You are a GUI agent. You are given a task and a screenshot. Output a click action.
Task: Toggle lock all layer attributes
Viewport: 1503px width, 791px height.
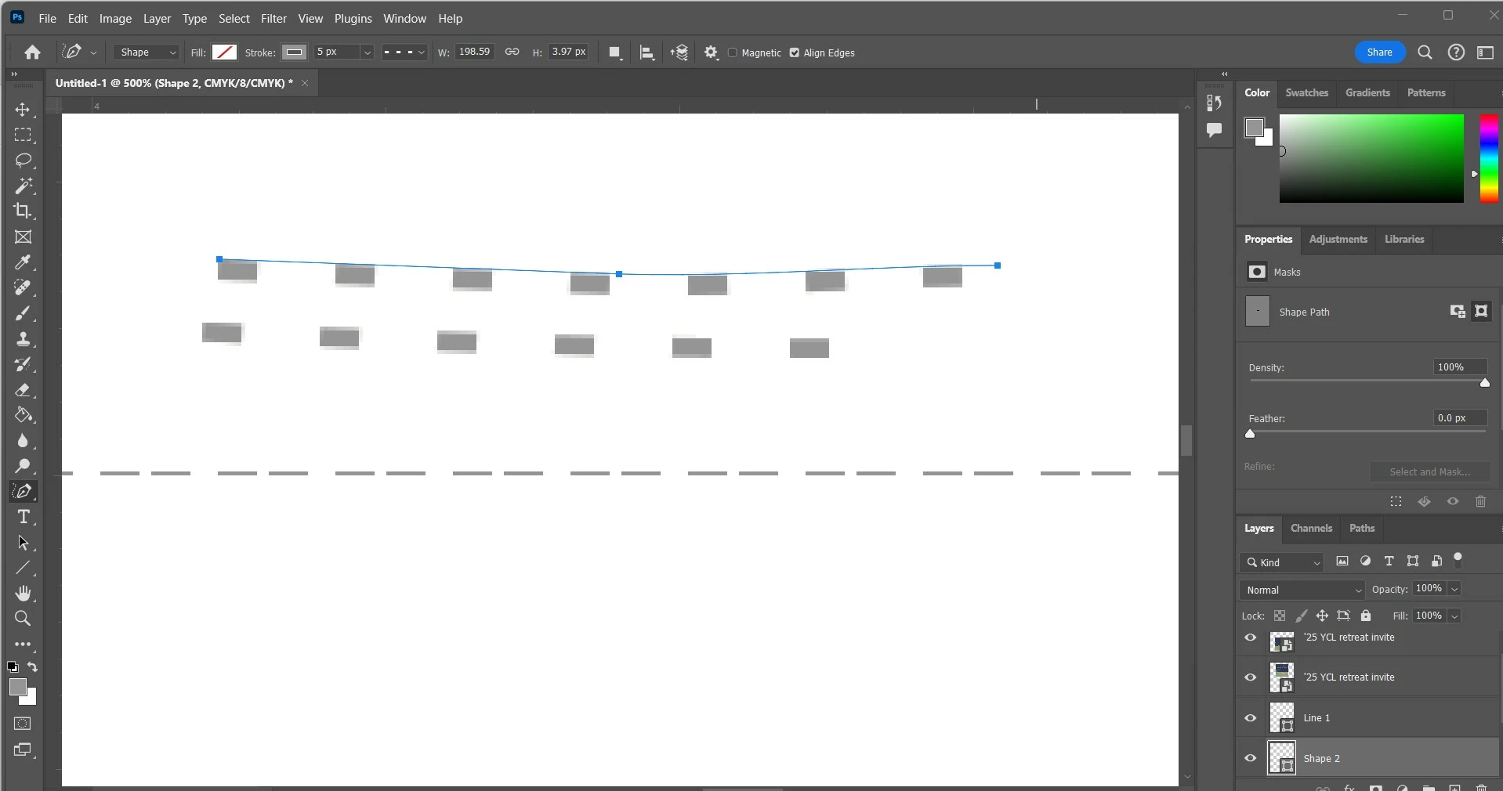[x=1366, y=616]
